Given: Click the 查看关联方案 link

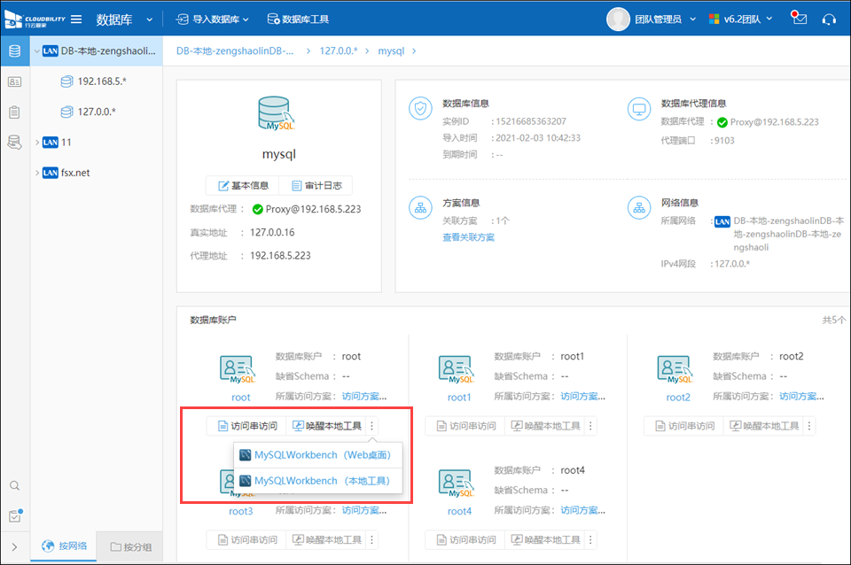Looking at the screenshot, I should pyautogui.click(x=468, y=237).
